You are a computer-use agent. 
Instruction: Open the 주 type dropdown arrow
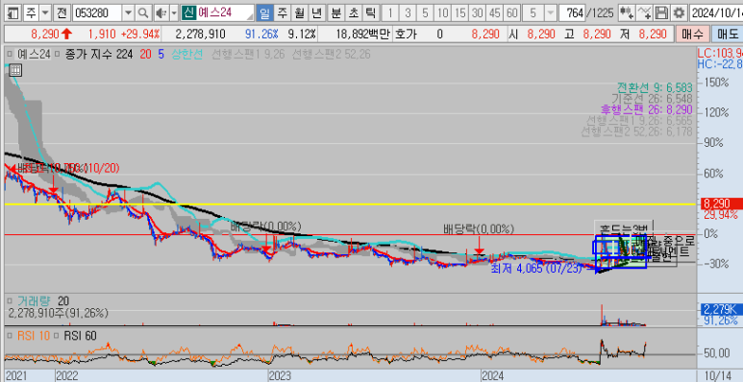[45, 12]
